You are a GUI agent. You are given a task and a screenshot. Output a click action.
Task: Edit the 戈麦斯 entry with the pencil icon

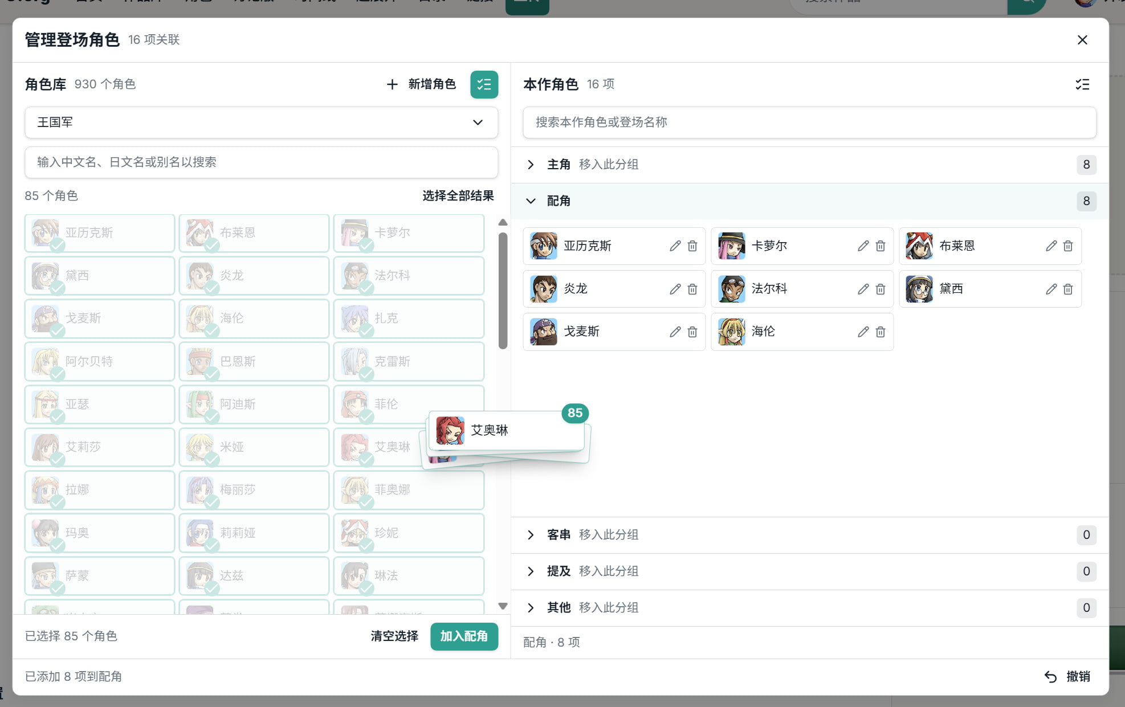(675, 332)
